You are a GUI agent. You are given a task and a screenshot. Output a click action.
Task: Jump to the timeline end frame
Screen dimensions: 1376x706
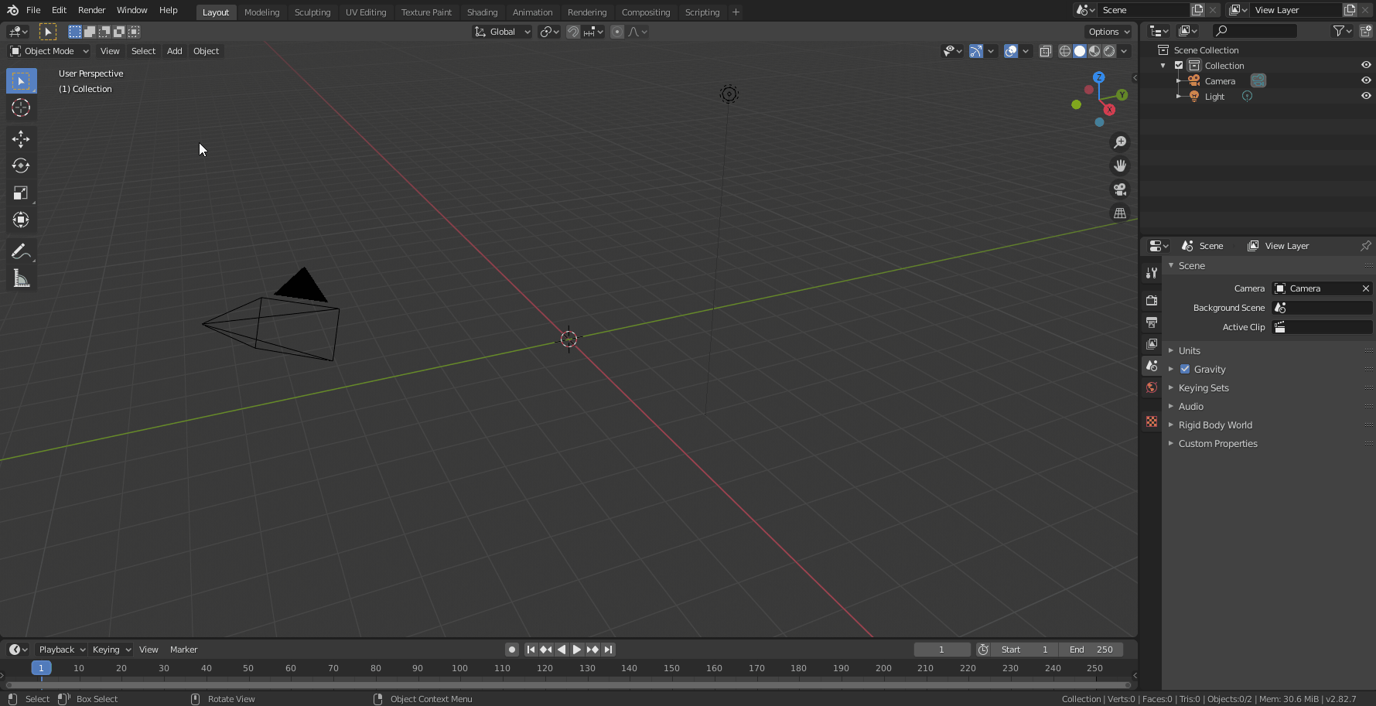(609, 650)
